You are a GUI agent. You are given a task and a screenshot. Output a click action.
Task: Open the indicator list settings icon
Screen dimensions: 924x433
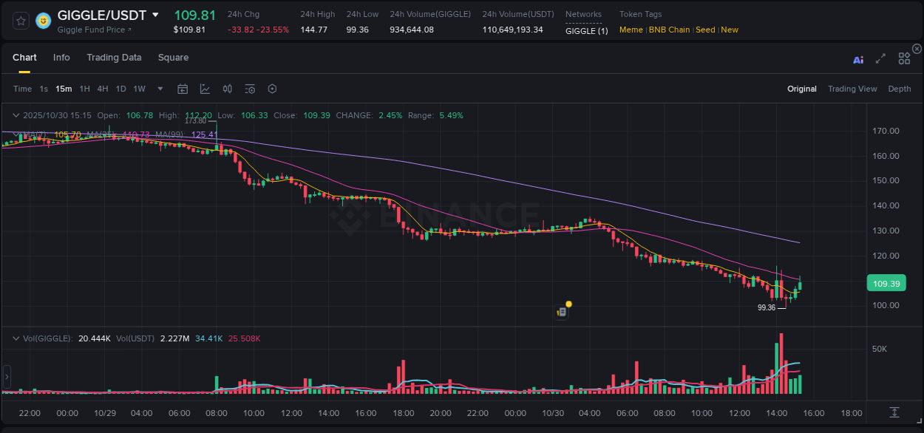250,88
